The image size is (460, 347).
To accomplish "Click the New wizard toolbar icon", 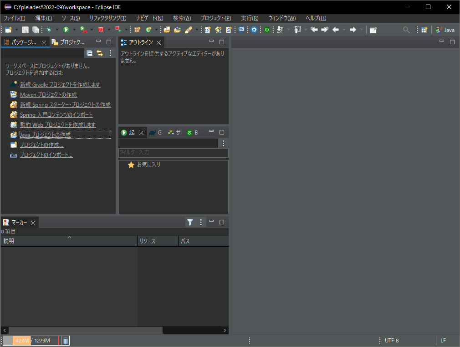I will pyautogui.click(x=8, y=30).
